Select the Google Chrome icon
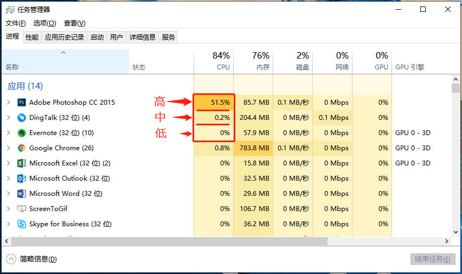462x274 pixels. coord(22,148)
